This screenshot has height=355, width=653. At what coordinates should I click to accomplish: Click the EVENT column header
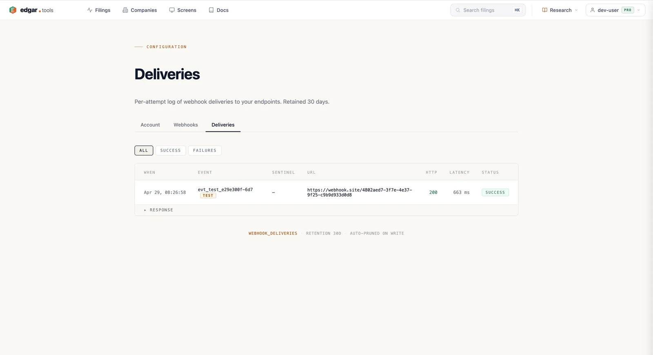(x=205, y=173)
